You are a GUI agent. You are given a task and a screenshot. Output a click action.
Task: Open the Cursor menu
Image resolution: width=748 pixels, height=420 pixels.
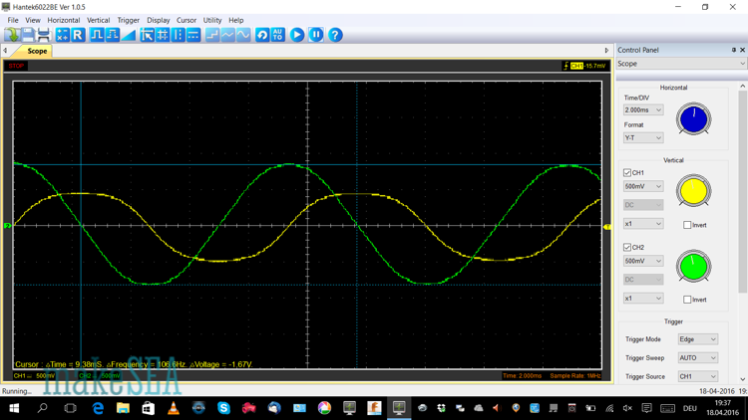(x=187, y=21)
